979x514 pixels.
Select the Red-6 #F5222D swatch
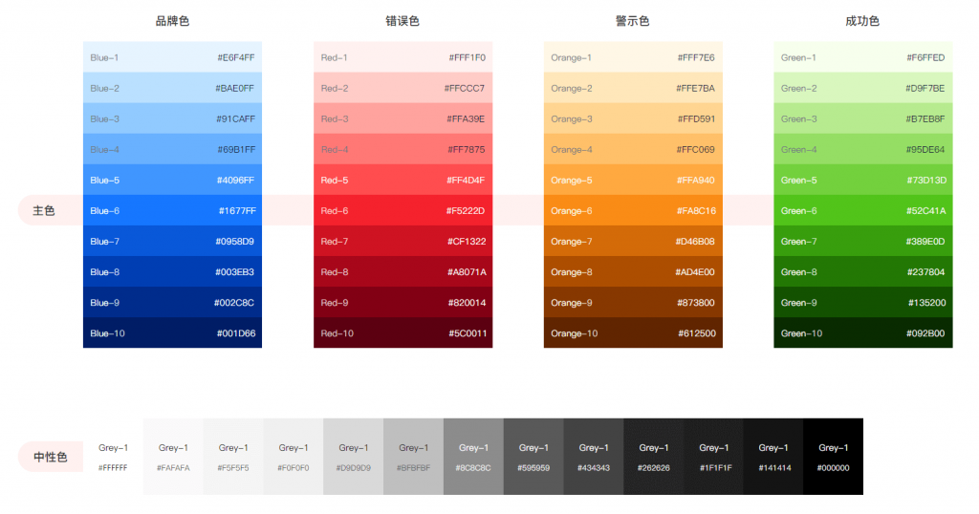point(402,210)
